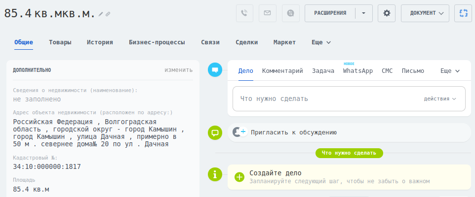Expand the Еще menu in main tabs

pyautogui.click(x=321, y=42)
